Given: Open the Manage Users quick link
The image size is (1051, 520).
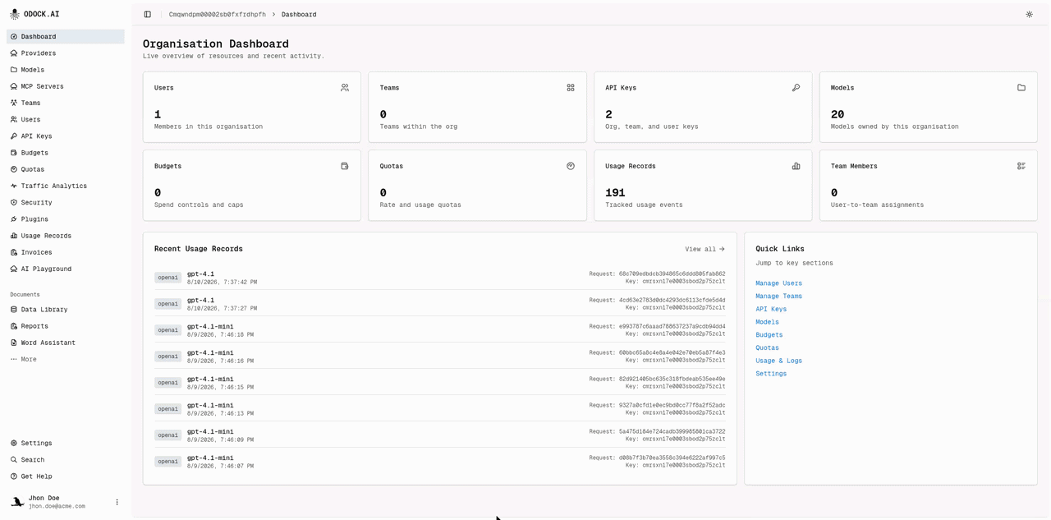Looking at the screenshot, I should (x=779, y=283).
